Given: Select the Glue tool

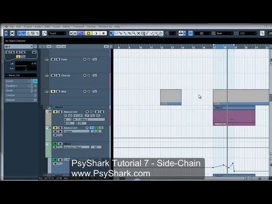Looking at the screenshot, I should tap(125, 33).
